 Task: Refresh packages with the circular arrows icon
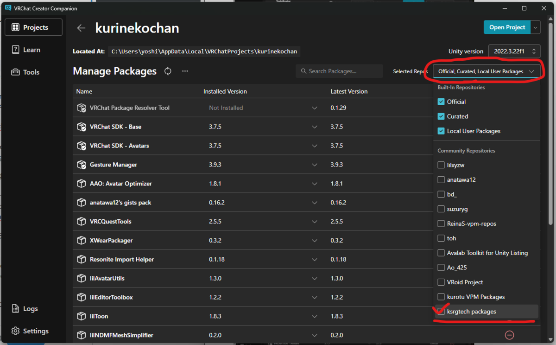pos(168,71)
